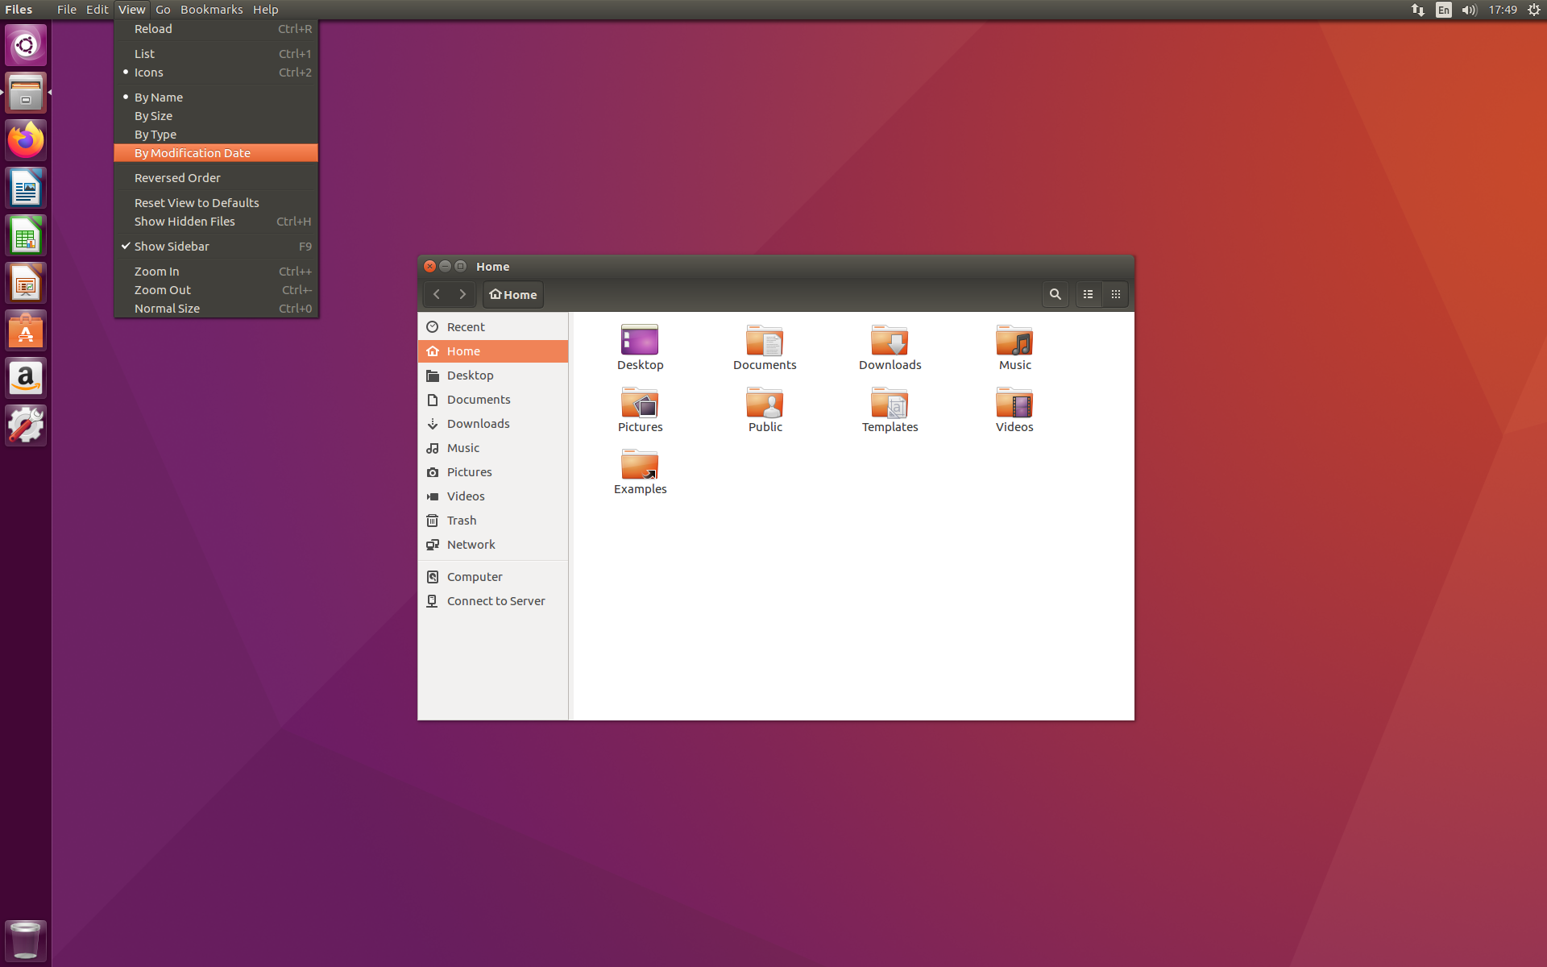The height and width of the screenshot is (967, 1547).
Task: Open the Bookmarks menu
Action: pyautogui.click(x=211, y=10)
